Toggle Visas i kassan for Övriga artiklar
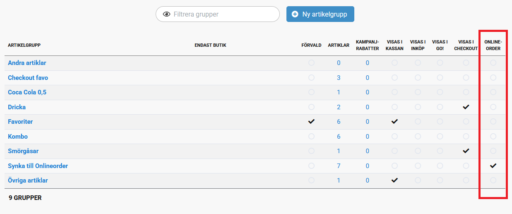This screenshot has height=214, width=512. coord(394,180)
